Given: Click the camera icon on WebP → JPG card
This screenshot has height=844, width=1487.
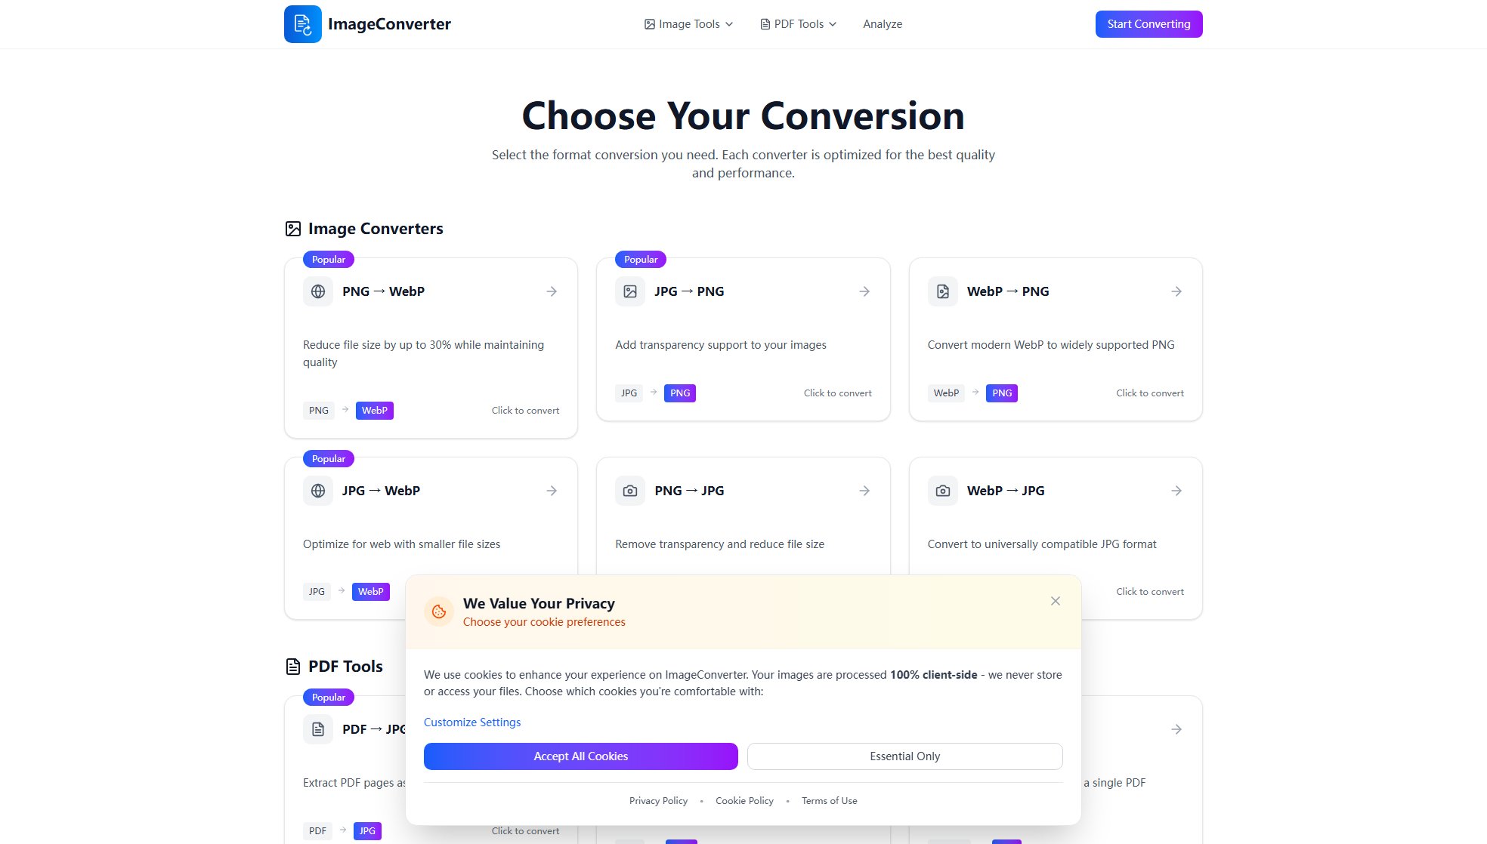Looking at the screenshot, I should (942, 491).
